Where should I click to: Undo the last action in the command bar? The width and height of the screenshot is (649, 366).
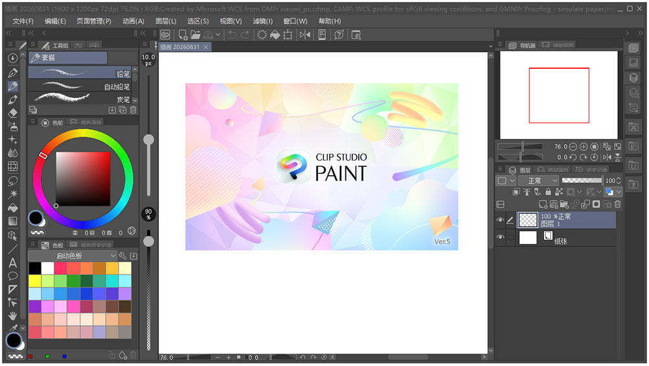click(x=232, y=35)
